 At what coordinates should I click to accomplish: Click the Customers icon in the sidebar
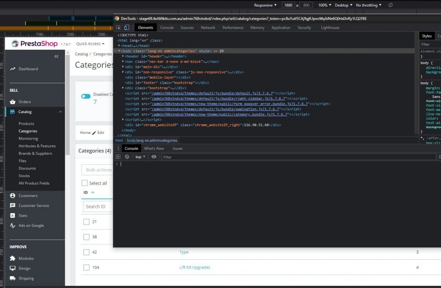point(12,195)
